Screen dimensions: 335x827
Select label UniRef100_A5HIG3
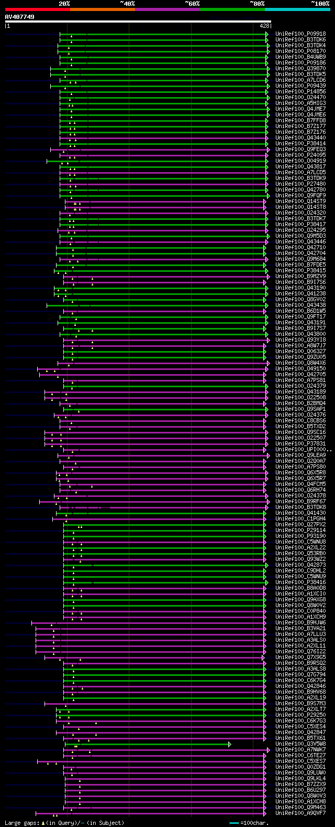[x=300, y=103]
